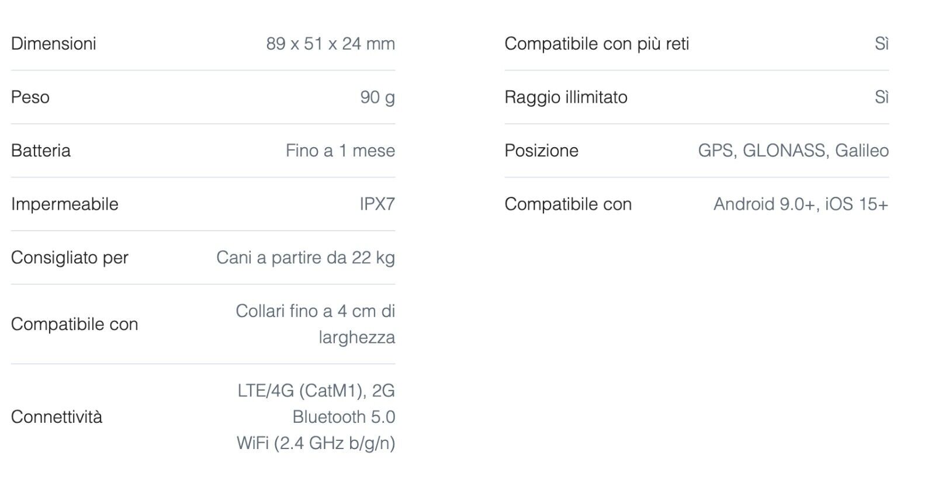
Task: Select the 90 g weight value
Action: click(378, 98)
